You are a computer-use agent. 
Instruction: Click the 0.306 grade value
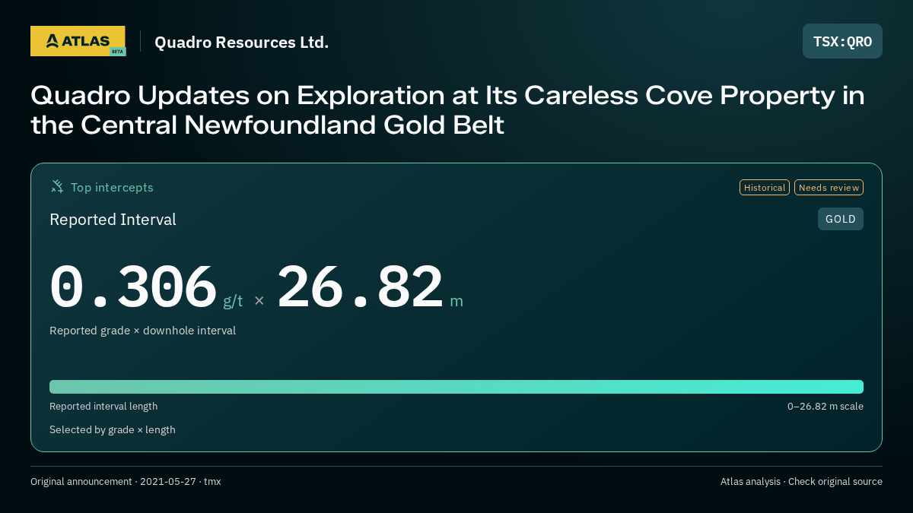(133, 287)
